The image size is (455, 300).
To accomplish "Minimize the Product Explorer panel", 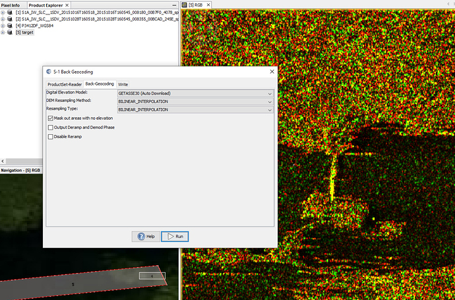I will click(174, 5).
